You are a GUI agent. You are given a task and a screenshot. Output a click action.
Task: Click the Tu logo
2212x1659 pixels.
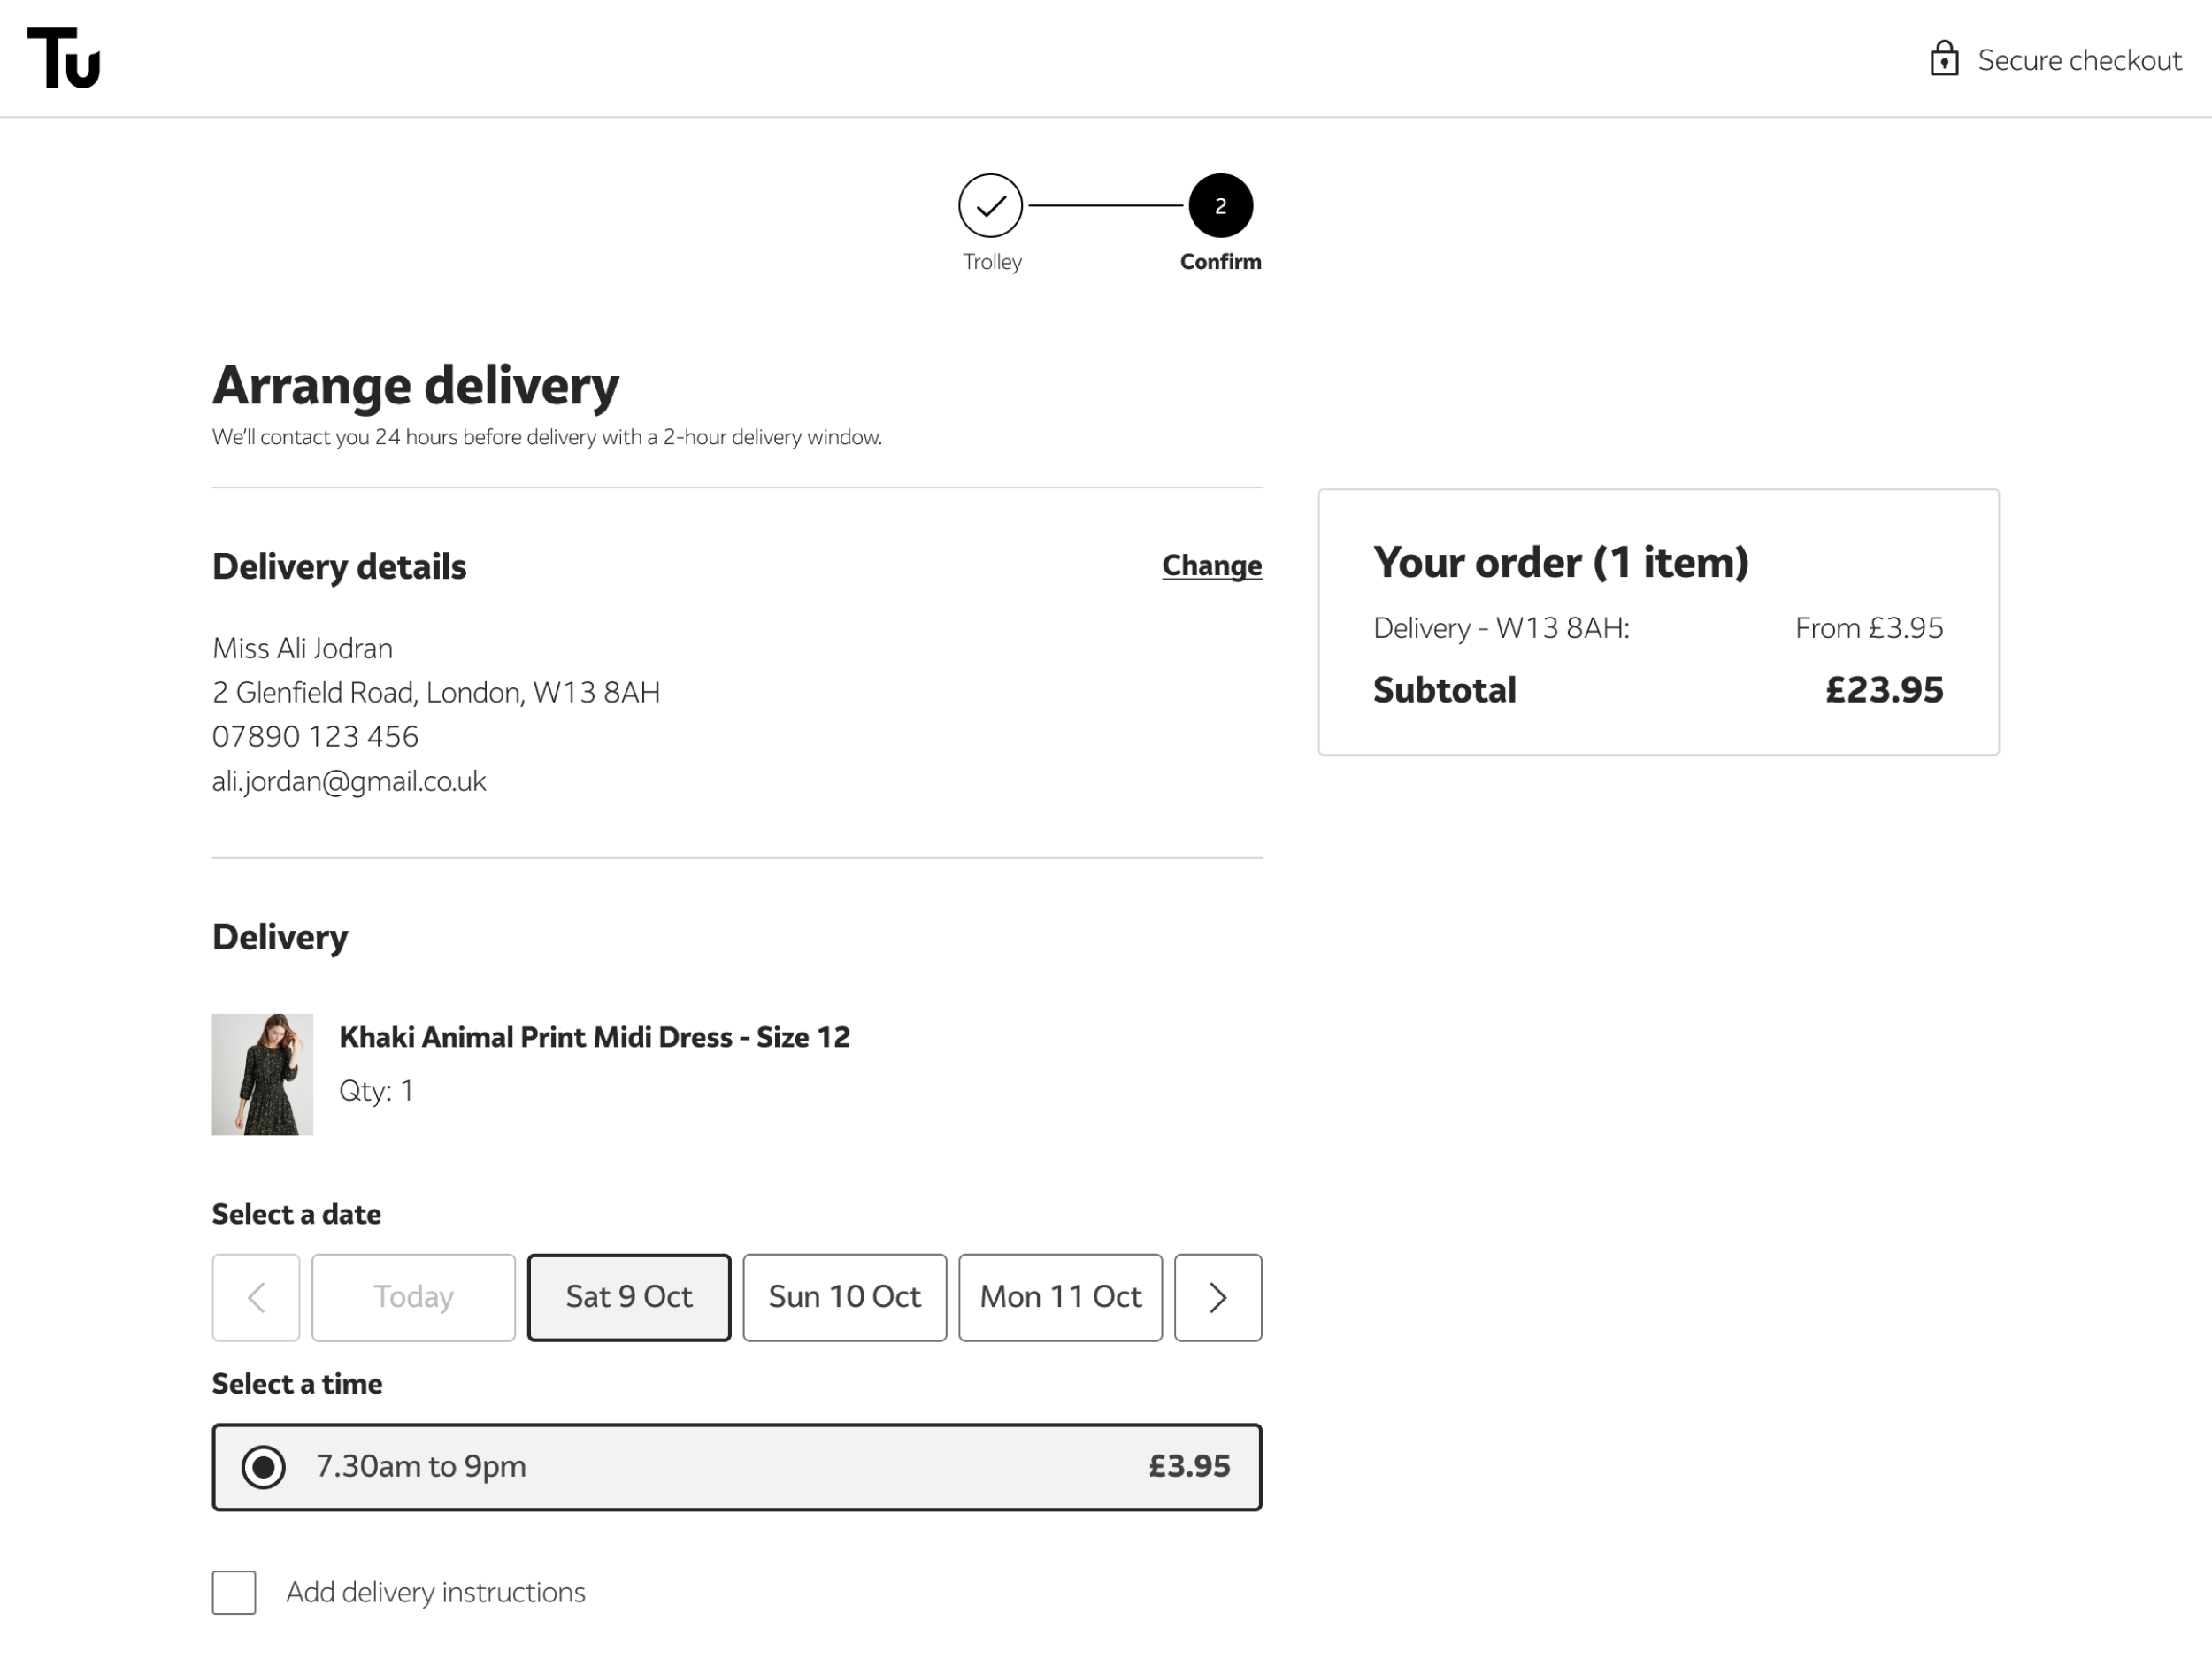[x=64, y=58]
